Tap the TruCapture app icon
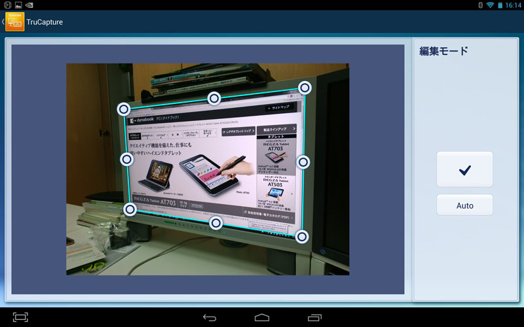This screenshot has width=524, height=327. (x=14, y=22)
